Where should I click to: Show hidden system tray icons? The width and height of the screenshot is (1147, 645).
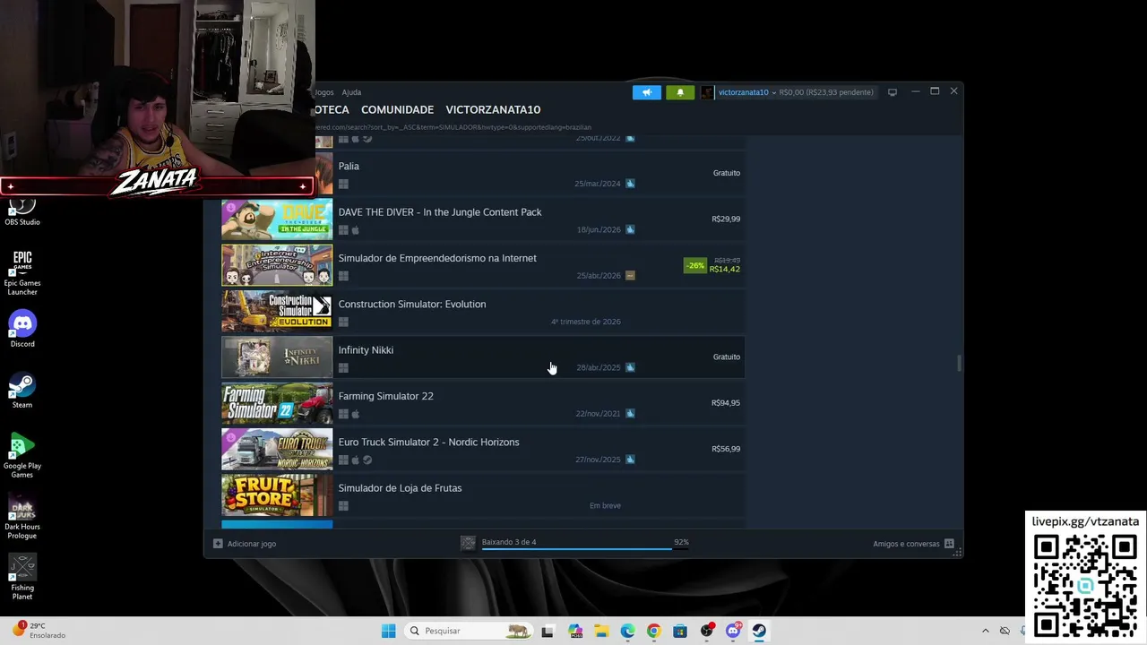(986, 631)
